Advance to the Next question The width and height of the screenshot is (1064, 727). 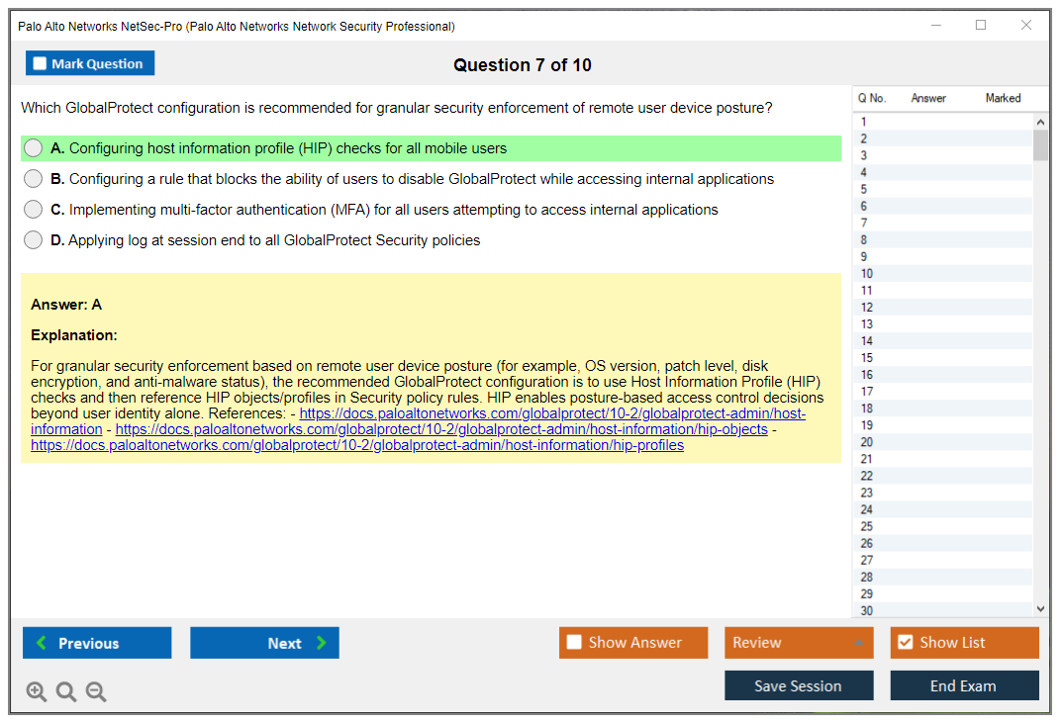pos(264,643)
